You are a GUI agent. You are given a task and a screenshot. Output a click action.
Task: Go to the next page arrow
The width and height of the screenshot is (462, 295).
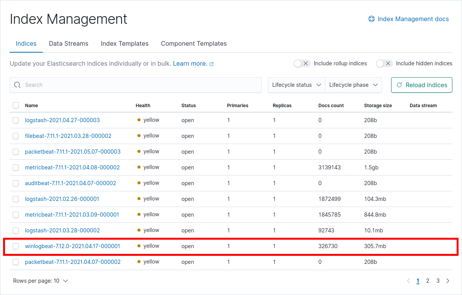tap(448, 281)
